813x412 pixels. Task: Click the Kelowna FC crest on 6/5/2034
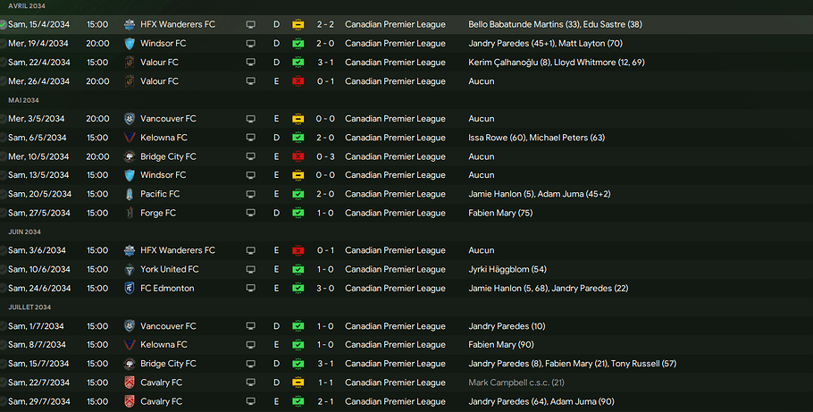click(130, 138)
